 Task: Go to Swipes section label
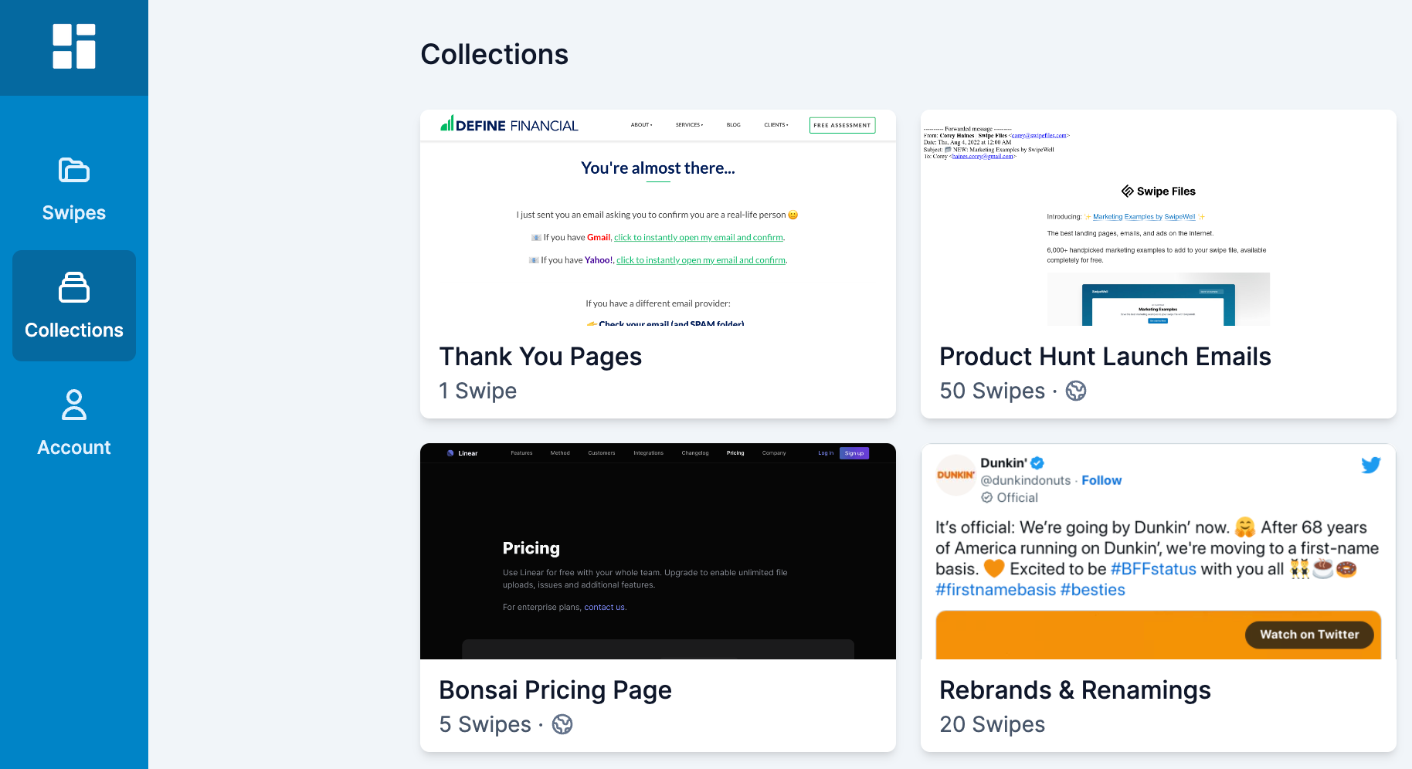point(74,213)
